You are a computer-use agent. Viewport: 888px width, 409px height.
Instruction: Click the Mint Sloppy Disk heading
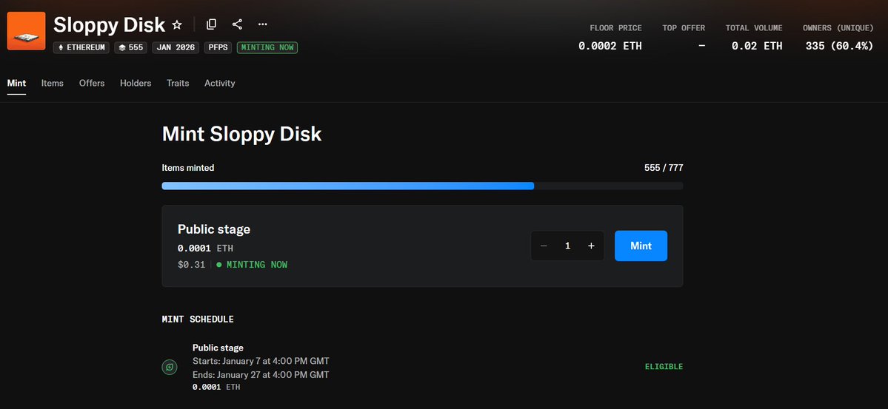(x=242, y=135)
